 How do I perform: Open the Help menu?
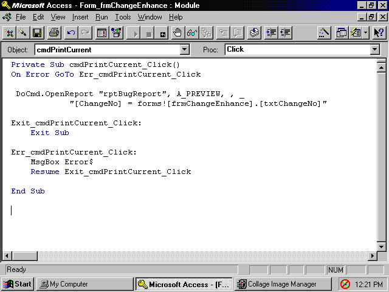tap(176, 17)
